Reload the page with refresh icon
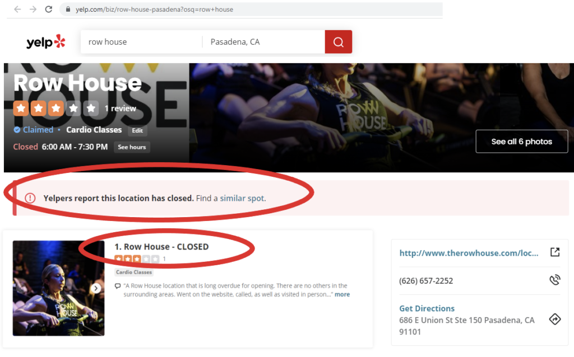This screenshot has width=574, height=357. [49, 9]
